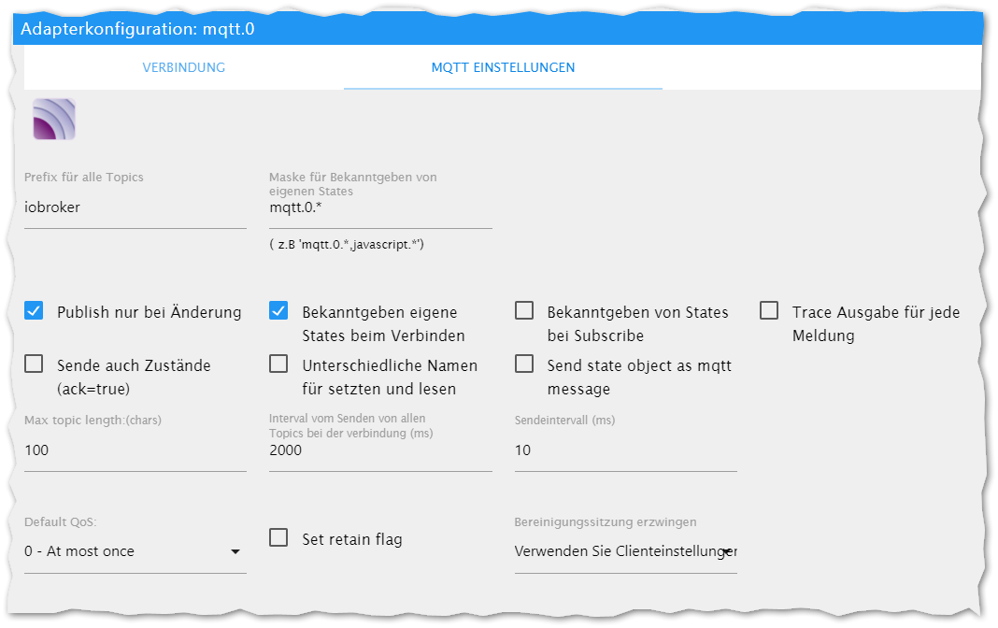Screen dimensions: 998x628
Task: Tick Send state object as mqtt message
Action: [524, 364]
